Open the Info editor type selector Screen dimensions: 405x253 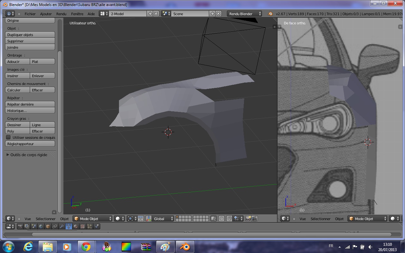coord(10,14)
